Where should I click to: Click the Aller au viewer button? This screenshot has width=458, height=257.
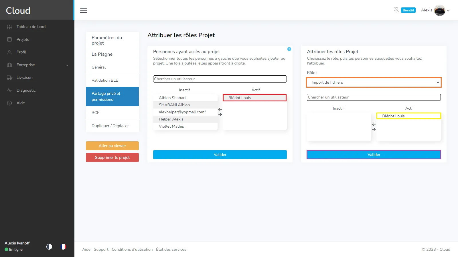(x=112, y=146)
